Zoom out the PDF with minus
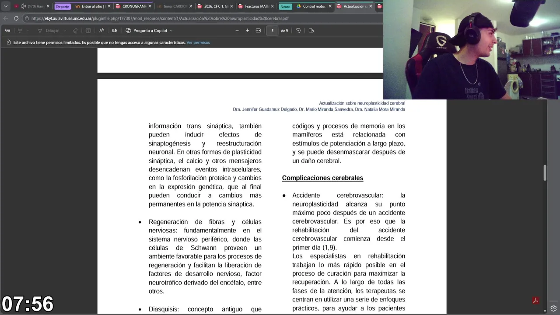 [237, 31]
